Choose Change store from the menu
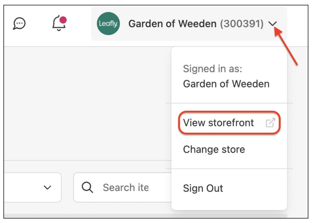Screen dimensions: 312x223 (x=214, y=149)
